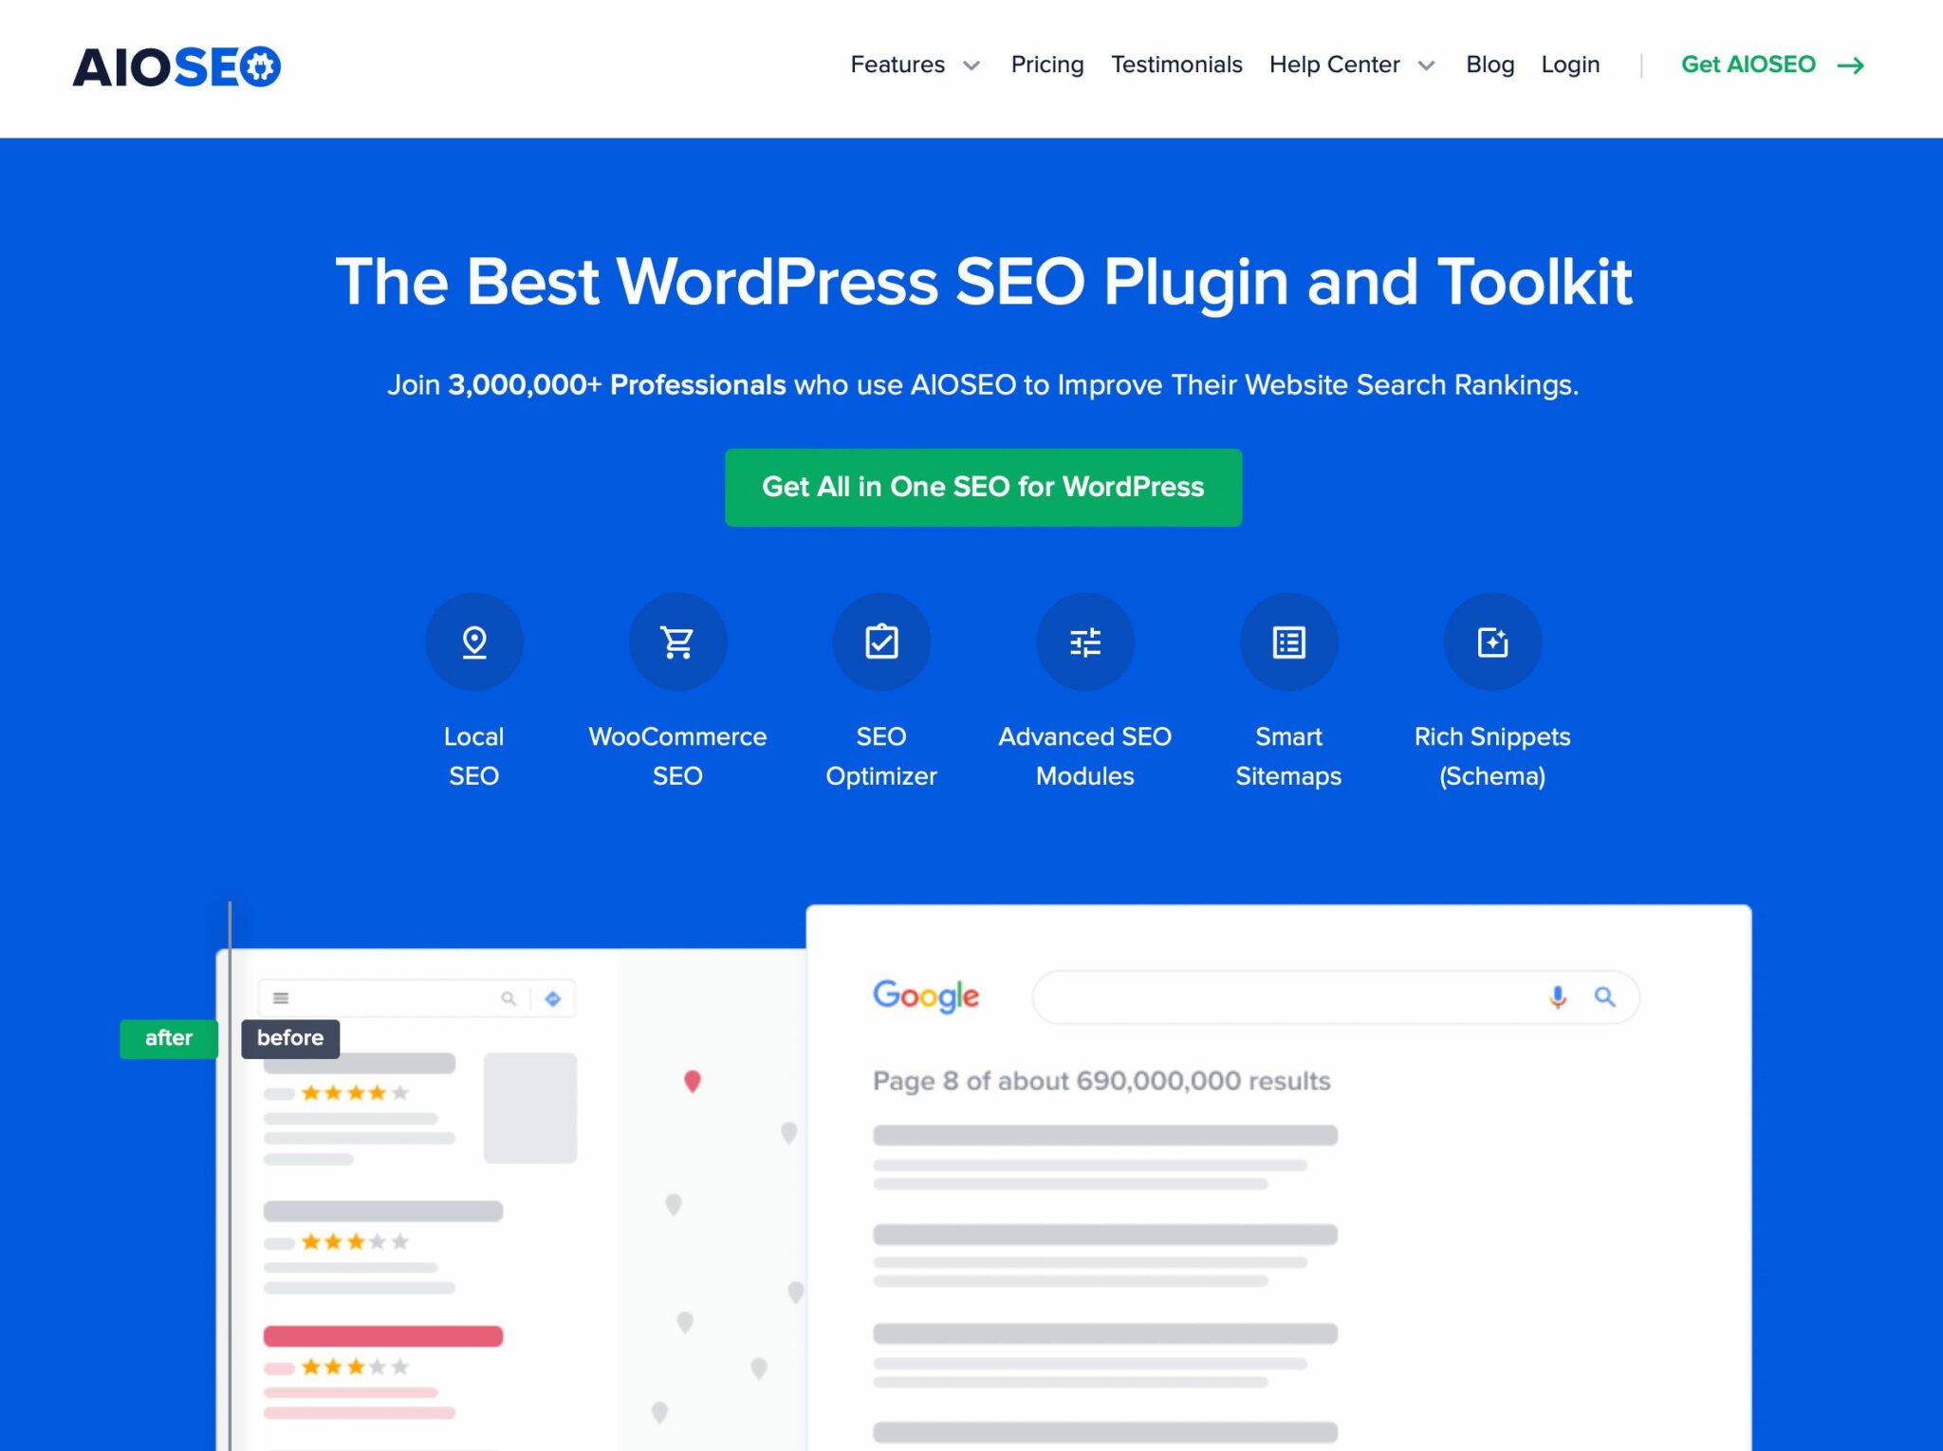Click the Advanced SEO Modules icon

(x=1085, y=642)
